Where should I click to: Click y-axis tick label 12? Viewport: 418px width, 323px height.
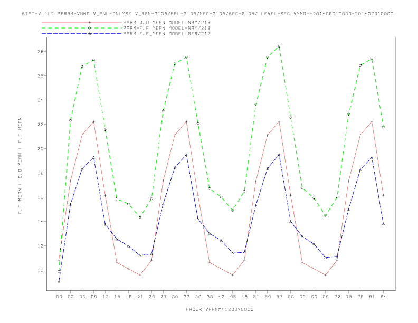click(41, 246)
